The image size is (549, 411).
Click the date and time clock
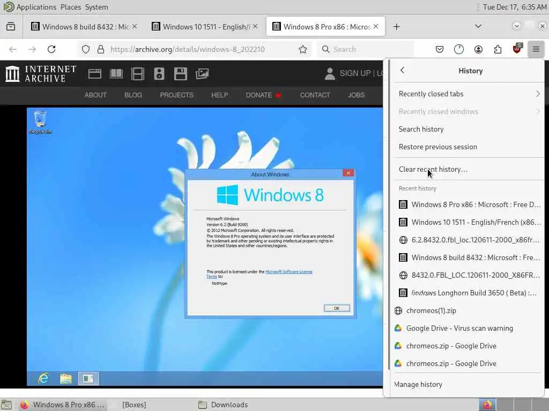(514, 7)
